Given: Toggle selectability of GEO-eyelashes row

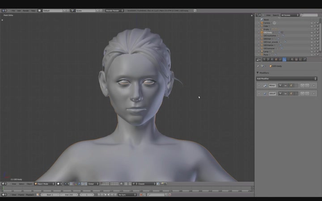Looking at the screenshot, I should pos(314,36).
